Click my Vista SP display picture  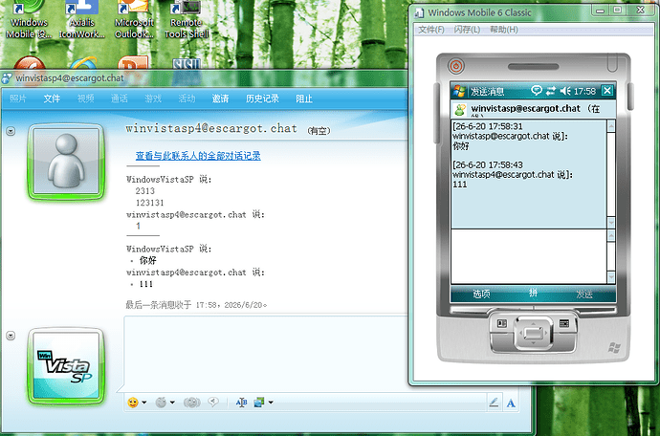tap(67, 365)
